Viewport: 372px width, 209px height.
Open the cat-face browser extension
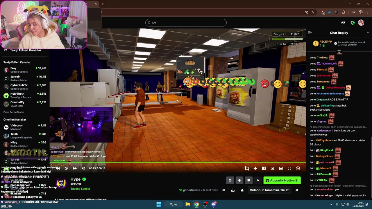(x=337, y=12)
